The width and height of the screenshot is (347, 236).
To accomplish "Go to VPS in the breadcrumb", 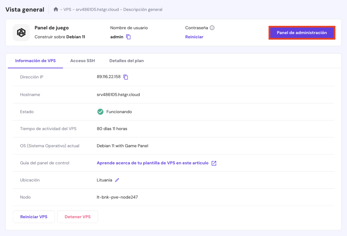I will click(67, 9).
